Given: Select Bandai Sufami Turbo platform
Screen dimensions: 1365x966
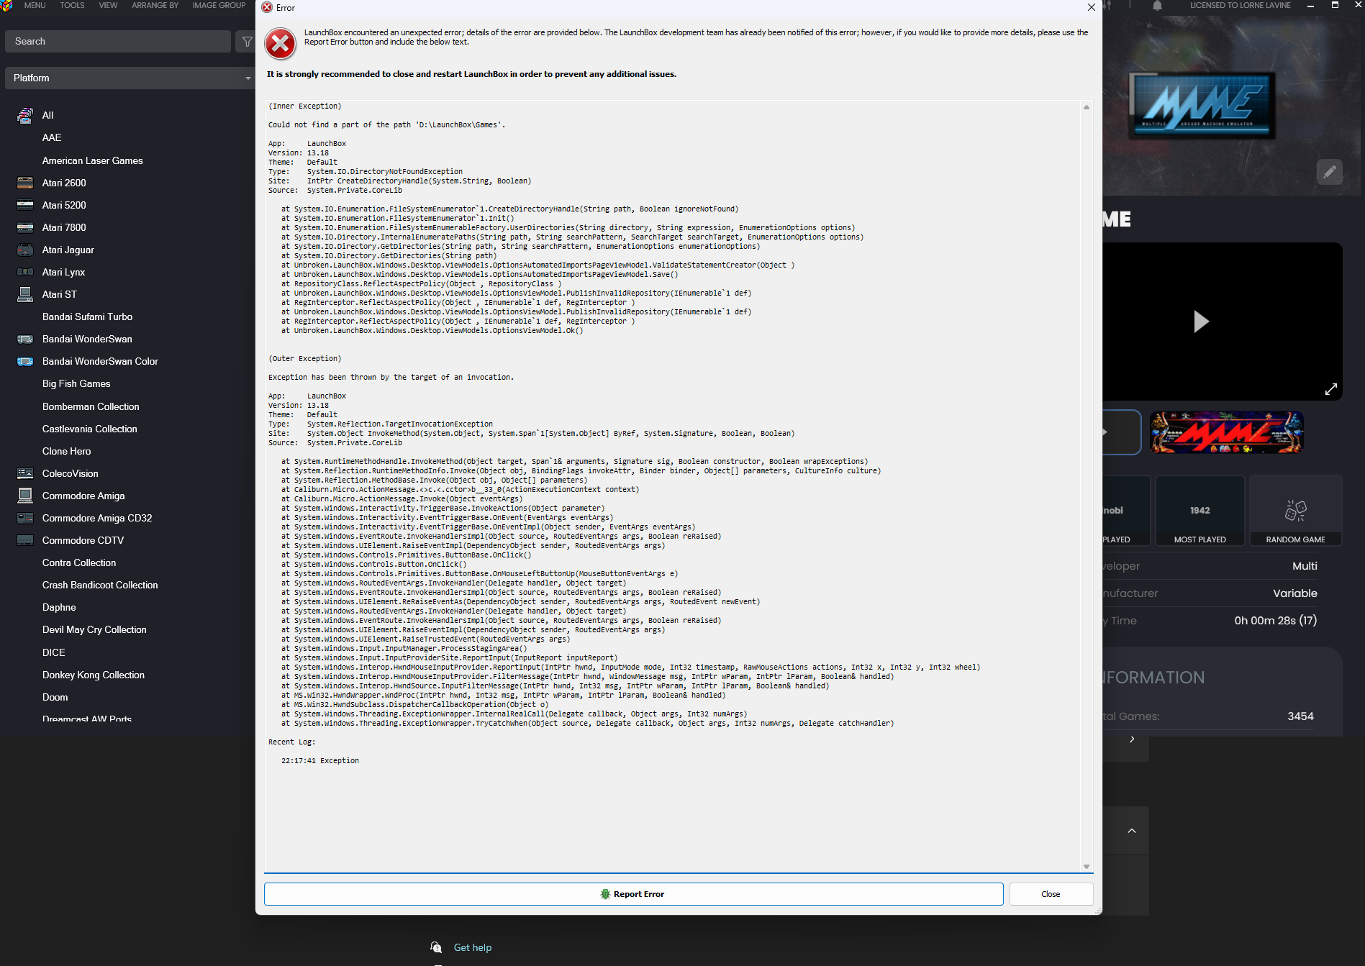Looking at the screenshot, I should click(87, 316).
